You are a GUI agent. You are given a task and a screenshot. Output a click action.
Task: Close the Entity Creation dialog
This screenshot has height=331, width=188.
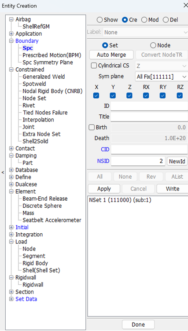pos(185,5)
